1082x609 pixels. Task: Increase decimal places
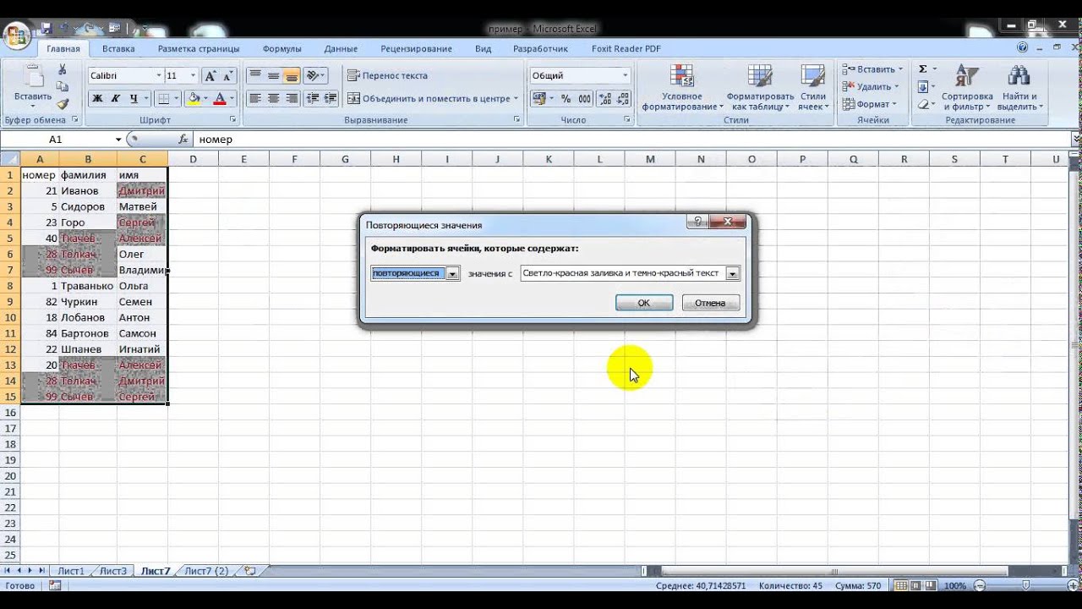(604, 99)
